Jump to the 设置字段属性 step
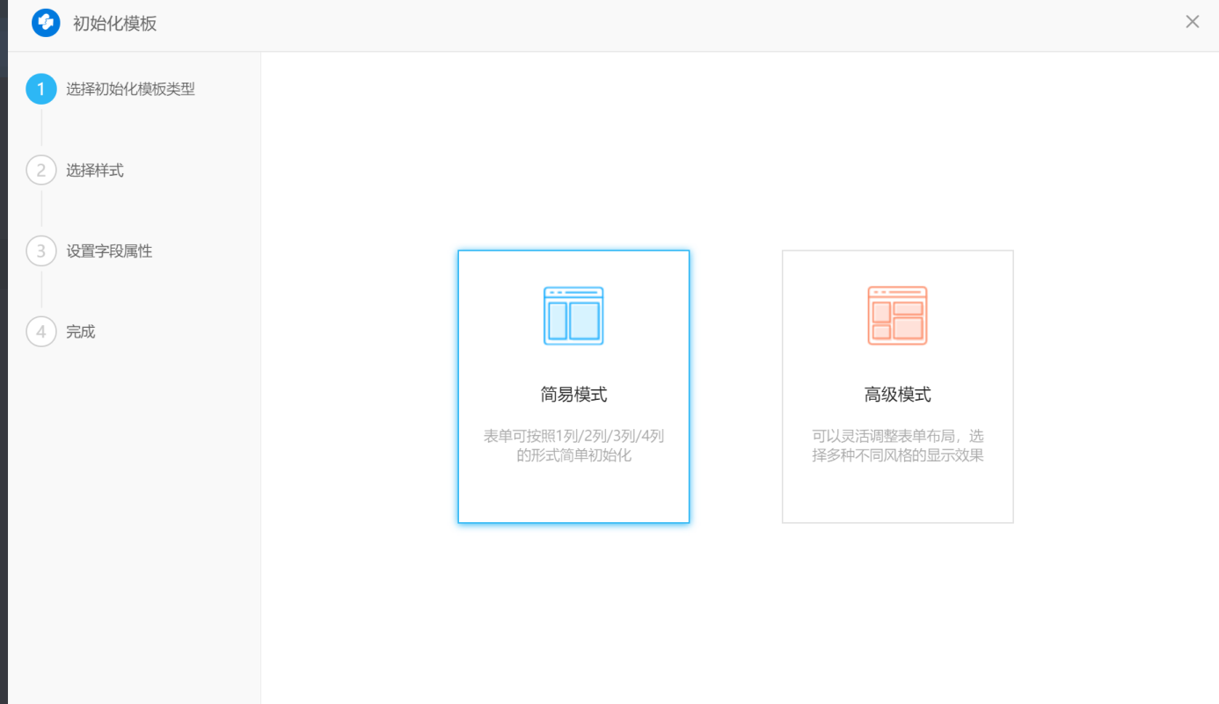This screenshot has height=704, width=1219. click(x=109, y=251)
